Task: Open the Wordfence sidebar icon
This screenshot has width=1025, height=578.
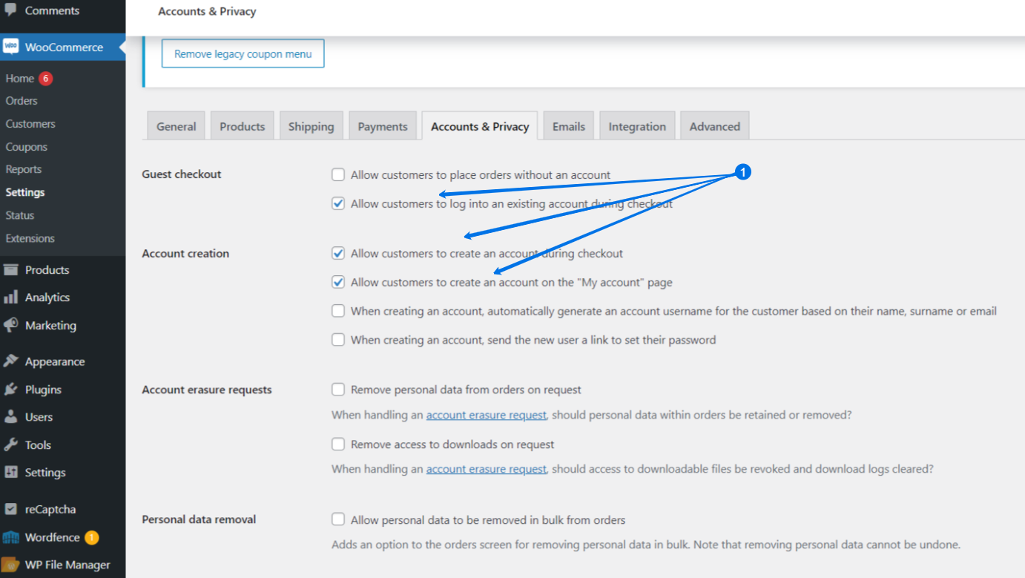Action: pos(11,536)
